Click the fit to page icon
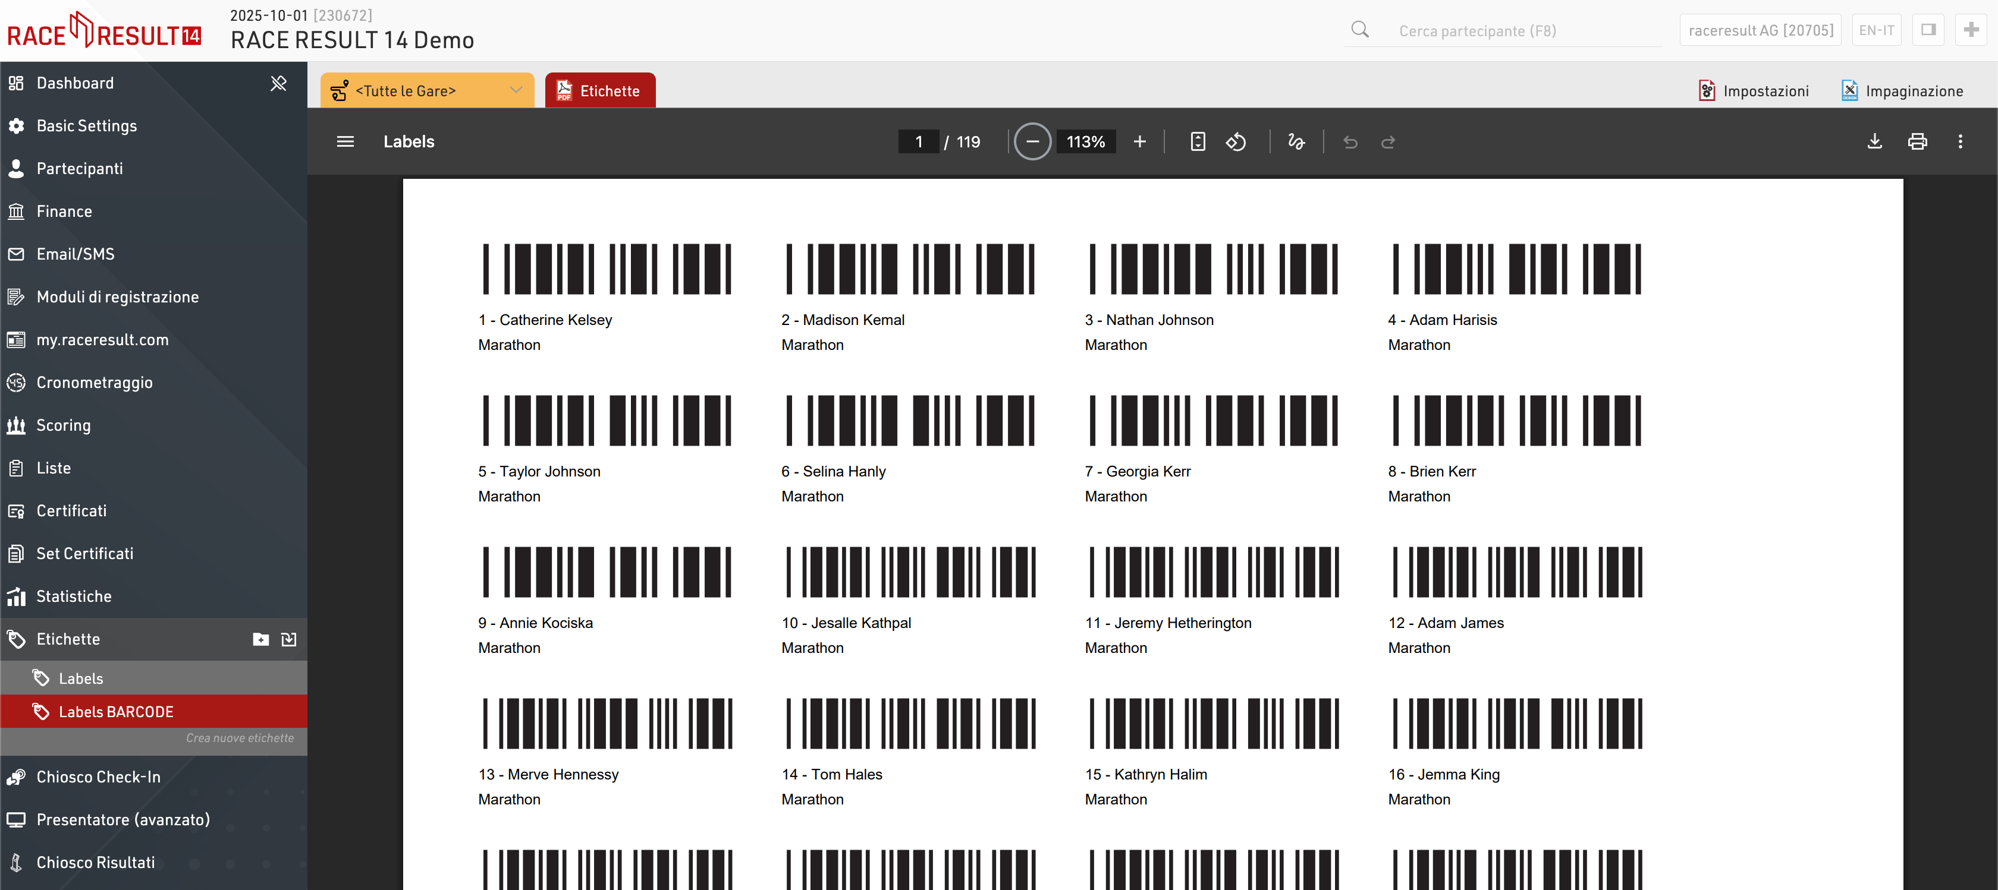Image resolution: width=1998 pixels, height=890 pixels. point(1198,142)
